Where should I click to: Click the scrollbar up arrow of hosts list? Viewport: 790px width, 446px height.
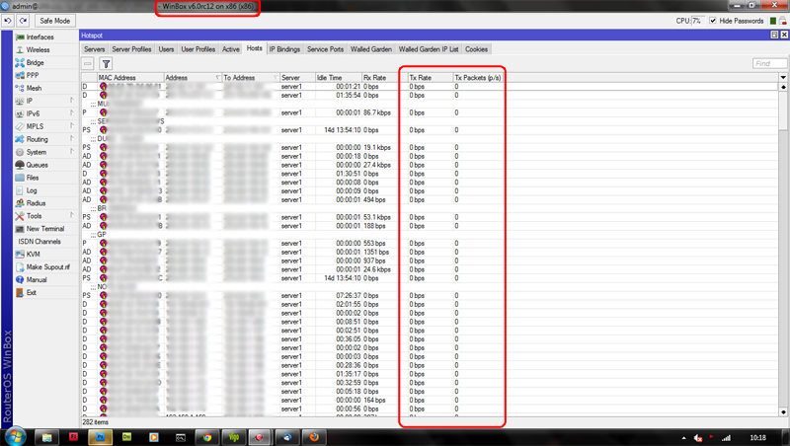click(x=783, y=87)
